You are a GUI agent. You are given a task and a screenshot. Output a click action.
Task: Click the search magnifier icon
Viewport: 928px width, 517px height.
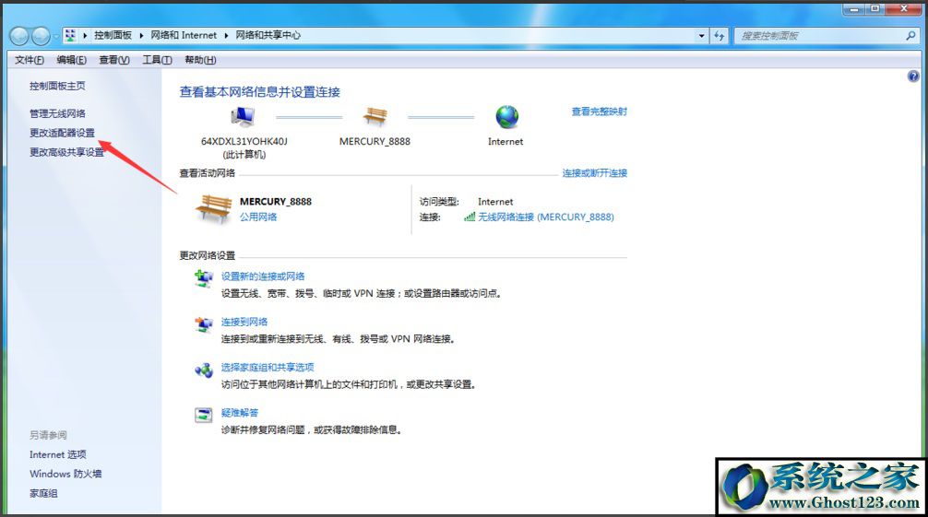tap(910, 36)
